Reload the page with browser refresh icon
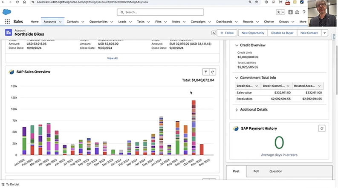 point(17,2)
